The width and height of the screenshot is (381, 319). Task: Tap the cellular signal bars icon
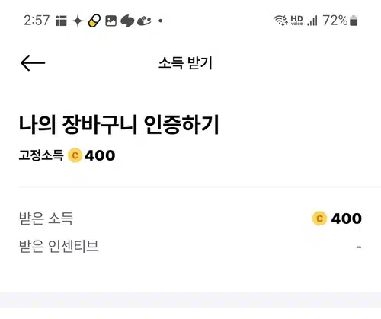click(x=312, y=21)
